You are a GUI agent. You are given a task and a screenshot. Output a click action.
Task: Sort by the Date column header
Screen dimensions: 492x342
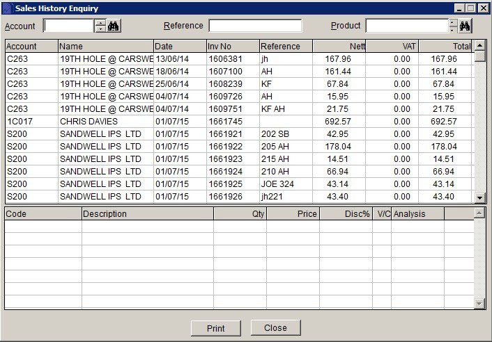pos(180,47)
